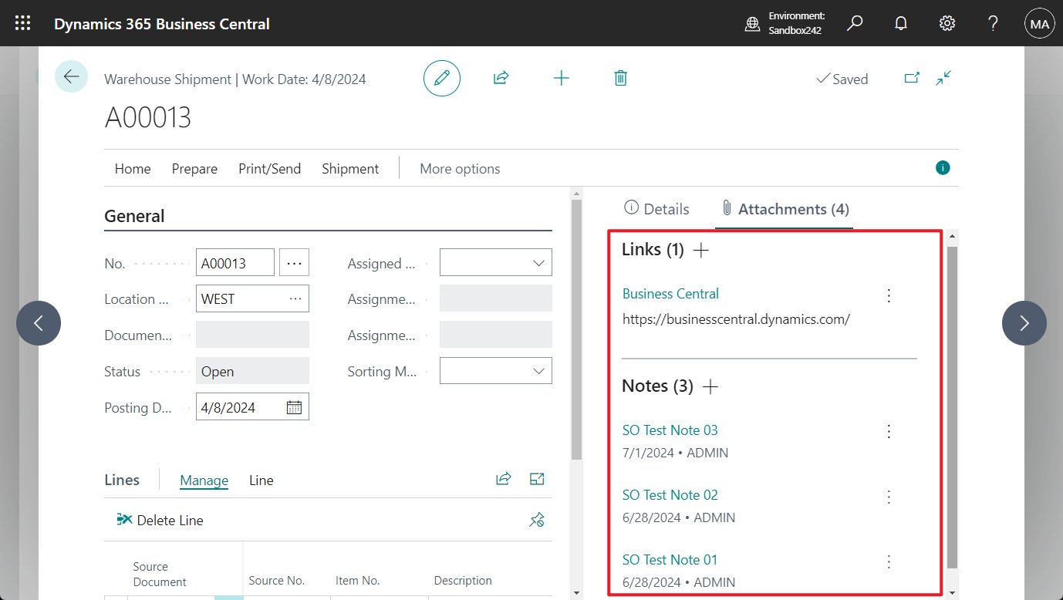Open options for SO Test Note 03
The height and width of the screenshot is (600, 1063).
click(x=889, y=431)
